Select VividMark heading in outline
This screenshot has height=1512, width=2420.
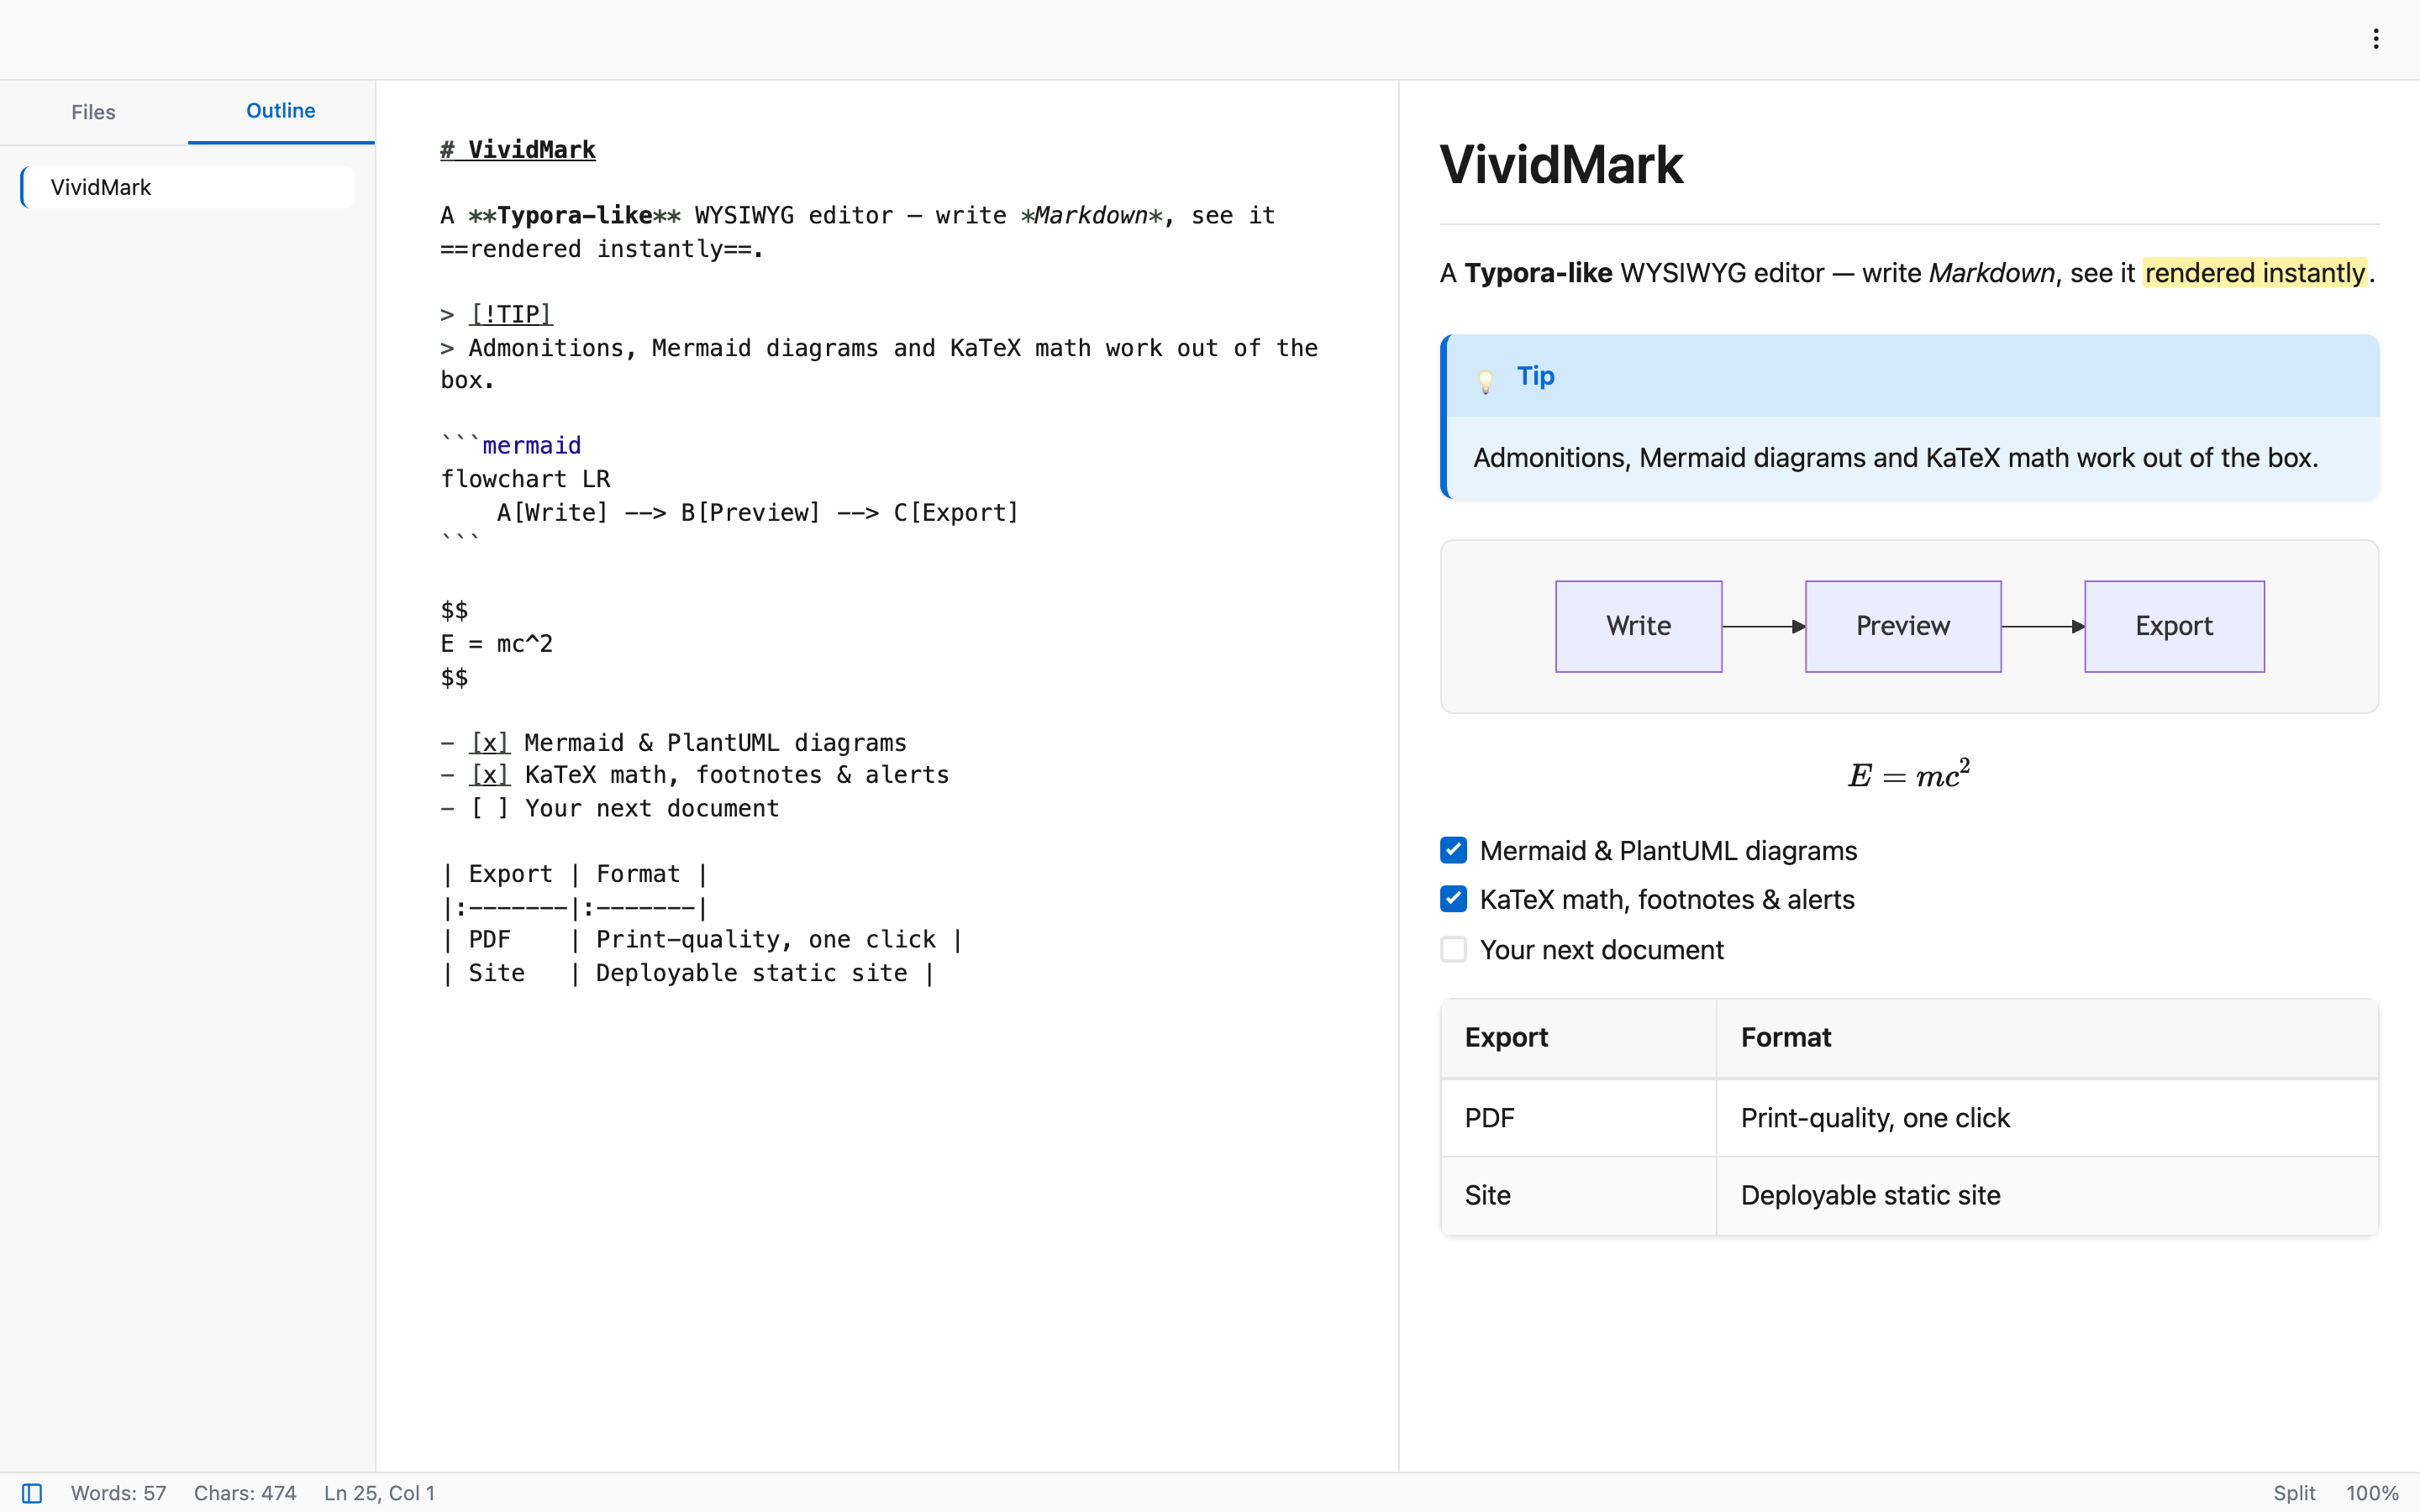click(x=187, y=187)
